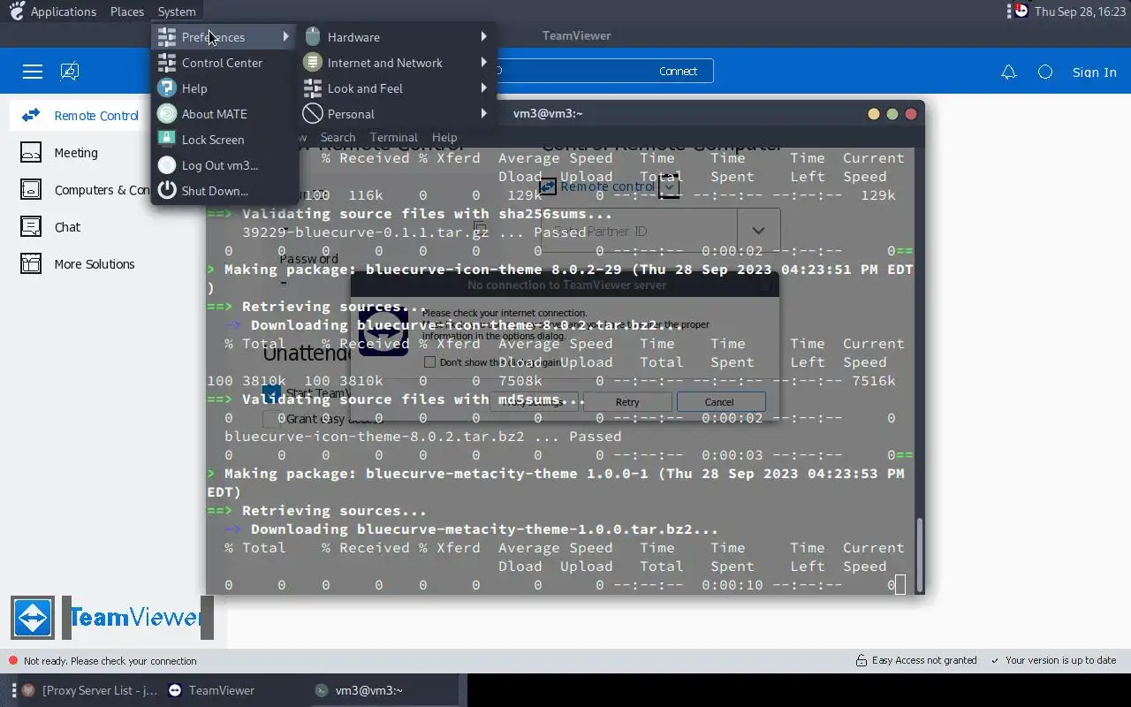The image size is (1131, 707).
Task: Click the Meeting sidebar icon
Action: (x=31, y=152)
